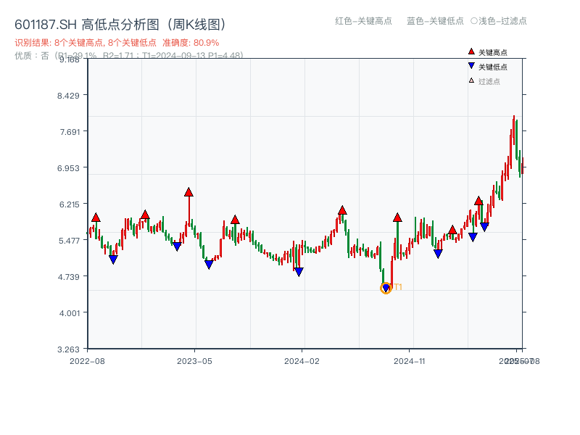Image resolution: width=580 pixels, height=435 pixels.
Task: Click the x-axis label 2023-05
Action: (194, 361)
